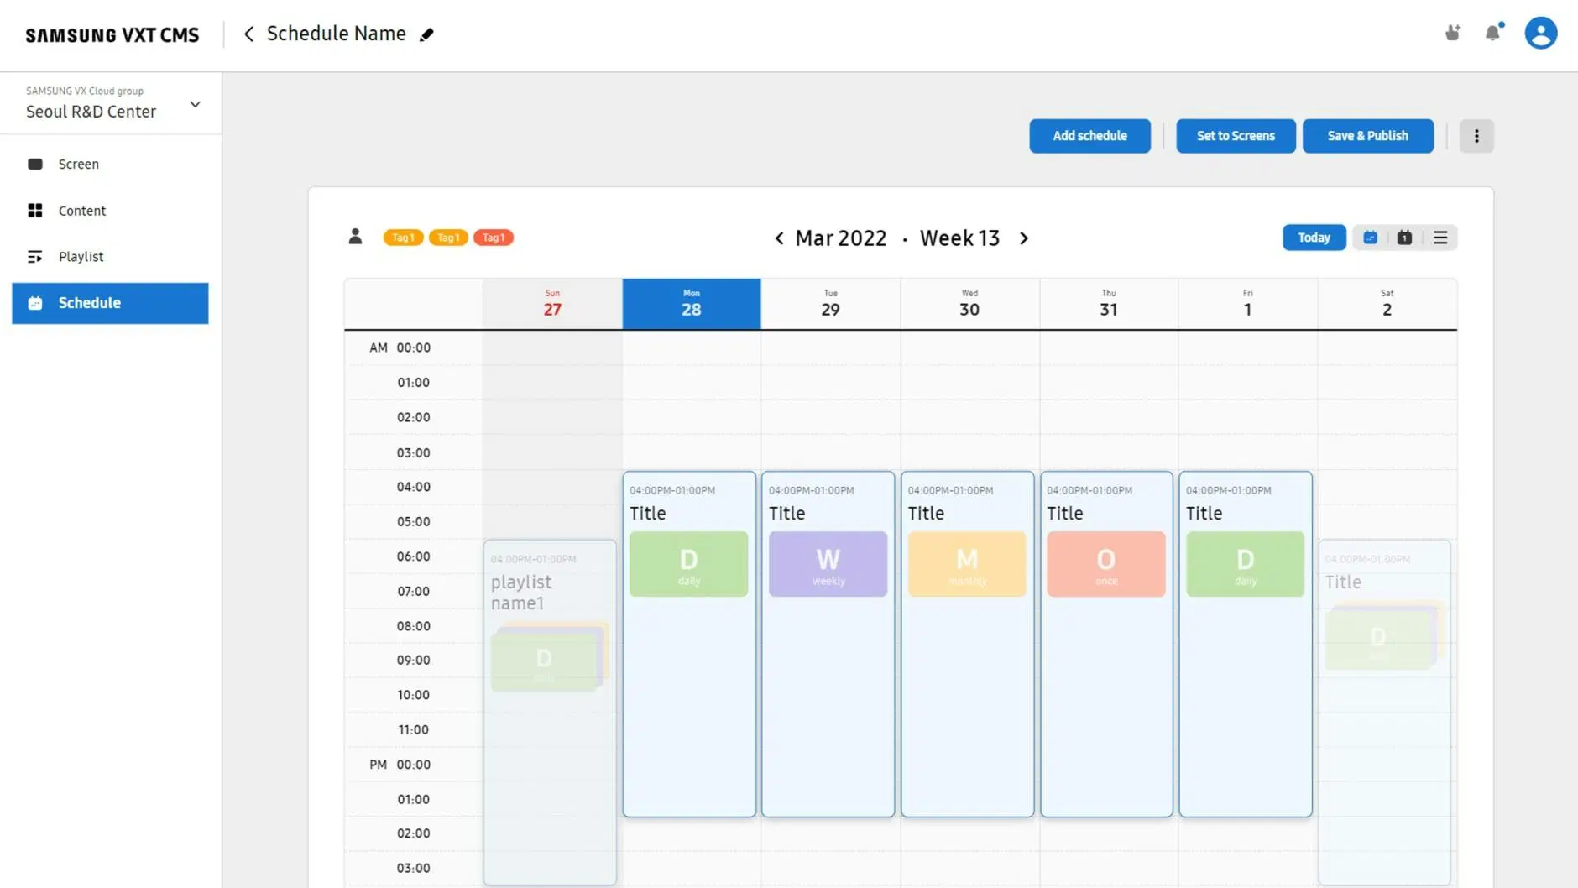
Task: Select the red Tag1 label
Action: point(493,238)
